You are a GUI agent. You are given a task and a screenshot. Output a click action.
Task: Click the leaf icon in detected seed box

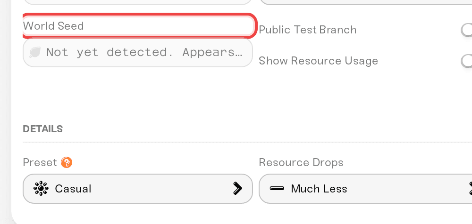pos(35,53)
